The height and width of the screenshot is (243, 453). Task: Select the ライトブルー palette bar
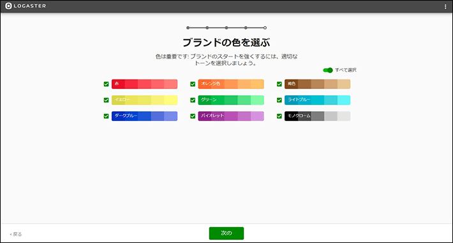click(317, 101)
